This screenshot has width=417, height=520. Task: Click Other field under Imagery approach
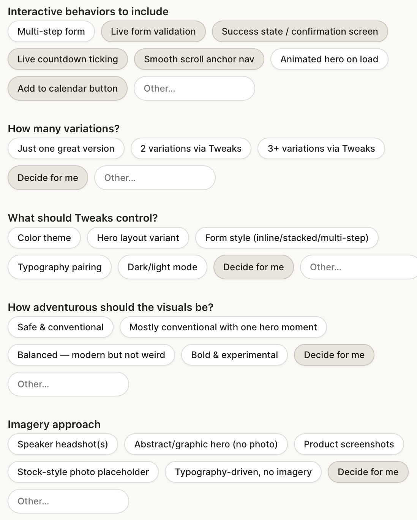click(x=68, y=501)
